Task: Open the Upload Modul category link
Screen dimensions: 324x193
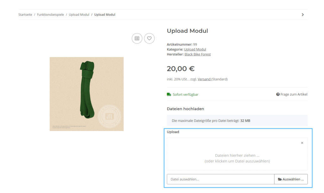Action: tap(195, 49)
